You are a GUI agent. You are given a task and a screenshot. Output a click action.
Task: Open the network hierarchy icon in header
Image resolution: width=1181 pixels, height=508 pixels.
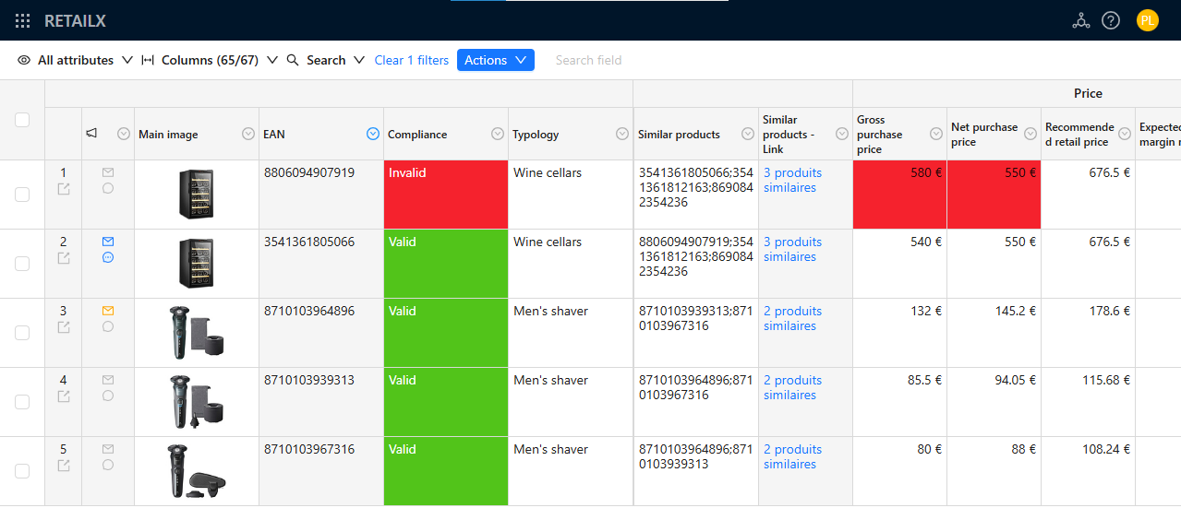(1080, 20)
